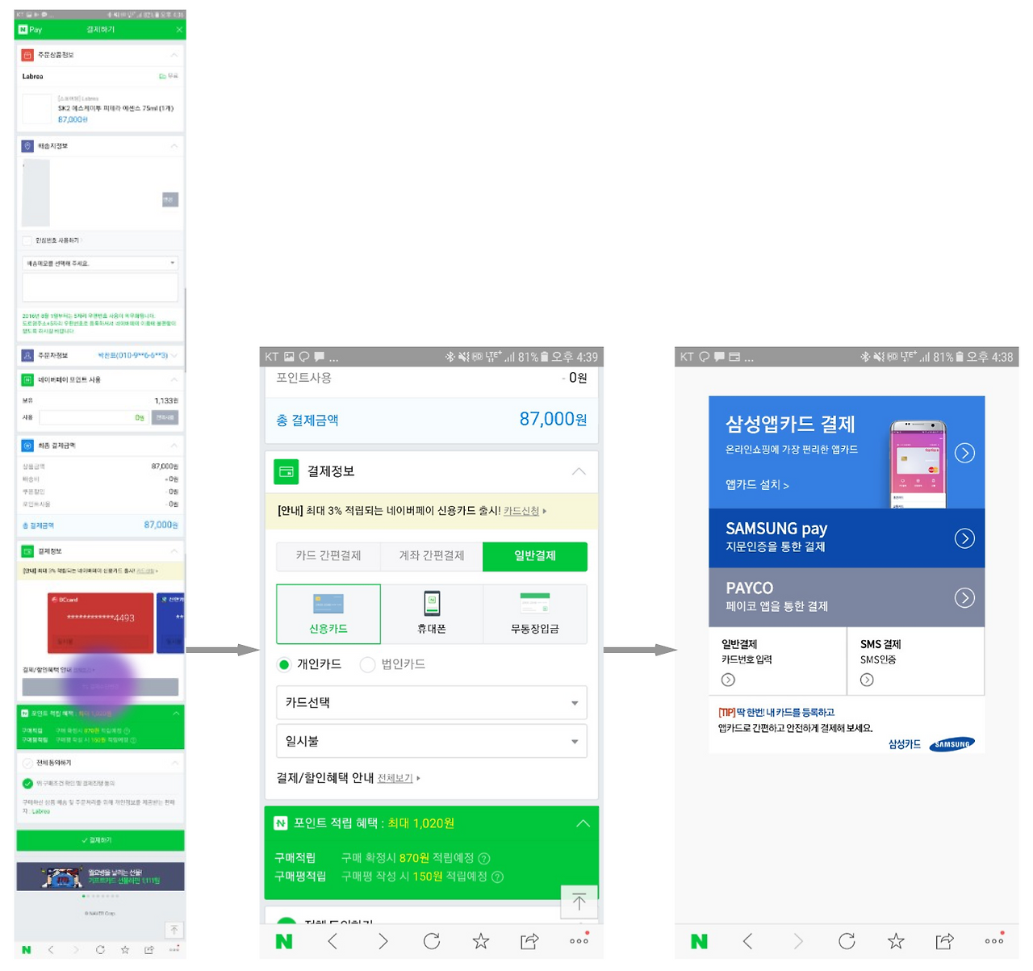Share the Samsung card payment page

coord(944,941)
